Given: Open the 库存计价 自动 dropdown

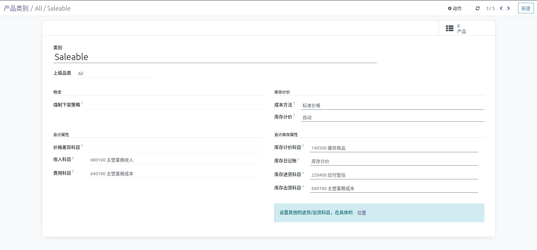Looking at the screenshot, I should (393, 117).
